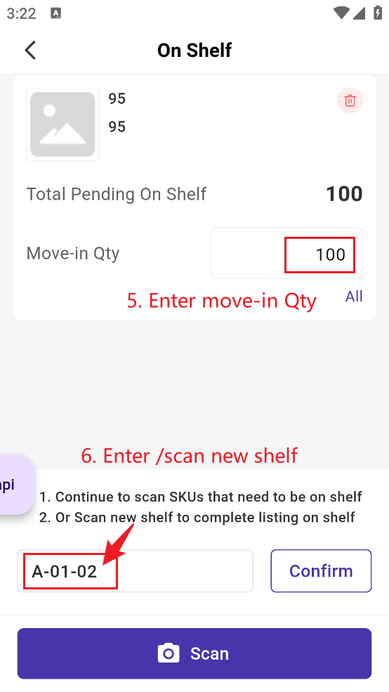
Task: Tap the first 95 SKU label
Action: click(117, 98)
